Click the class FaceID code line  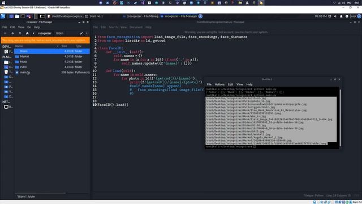[x=110, y=48]
